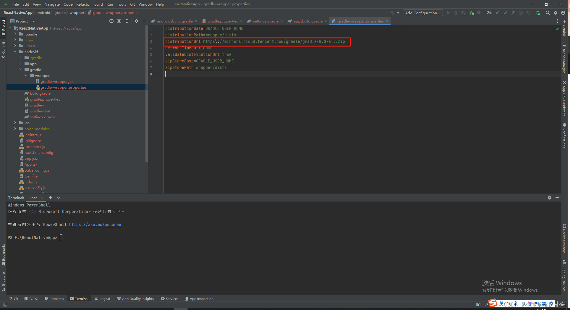Click the Commit side tab

3,50
